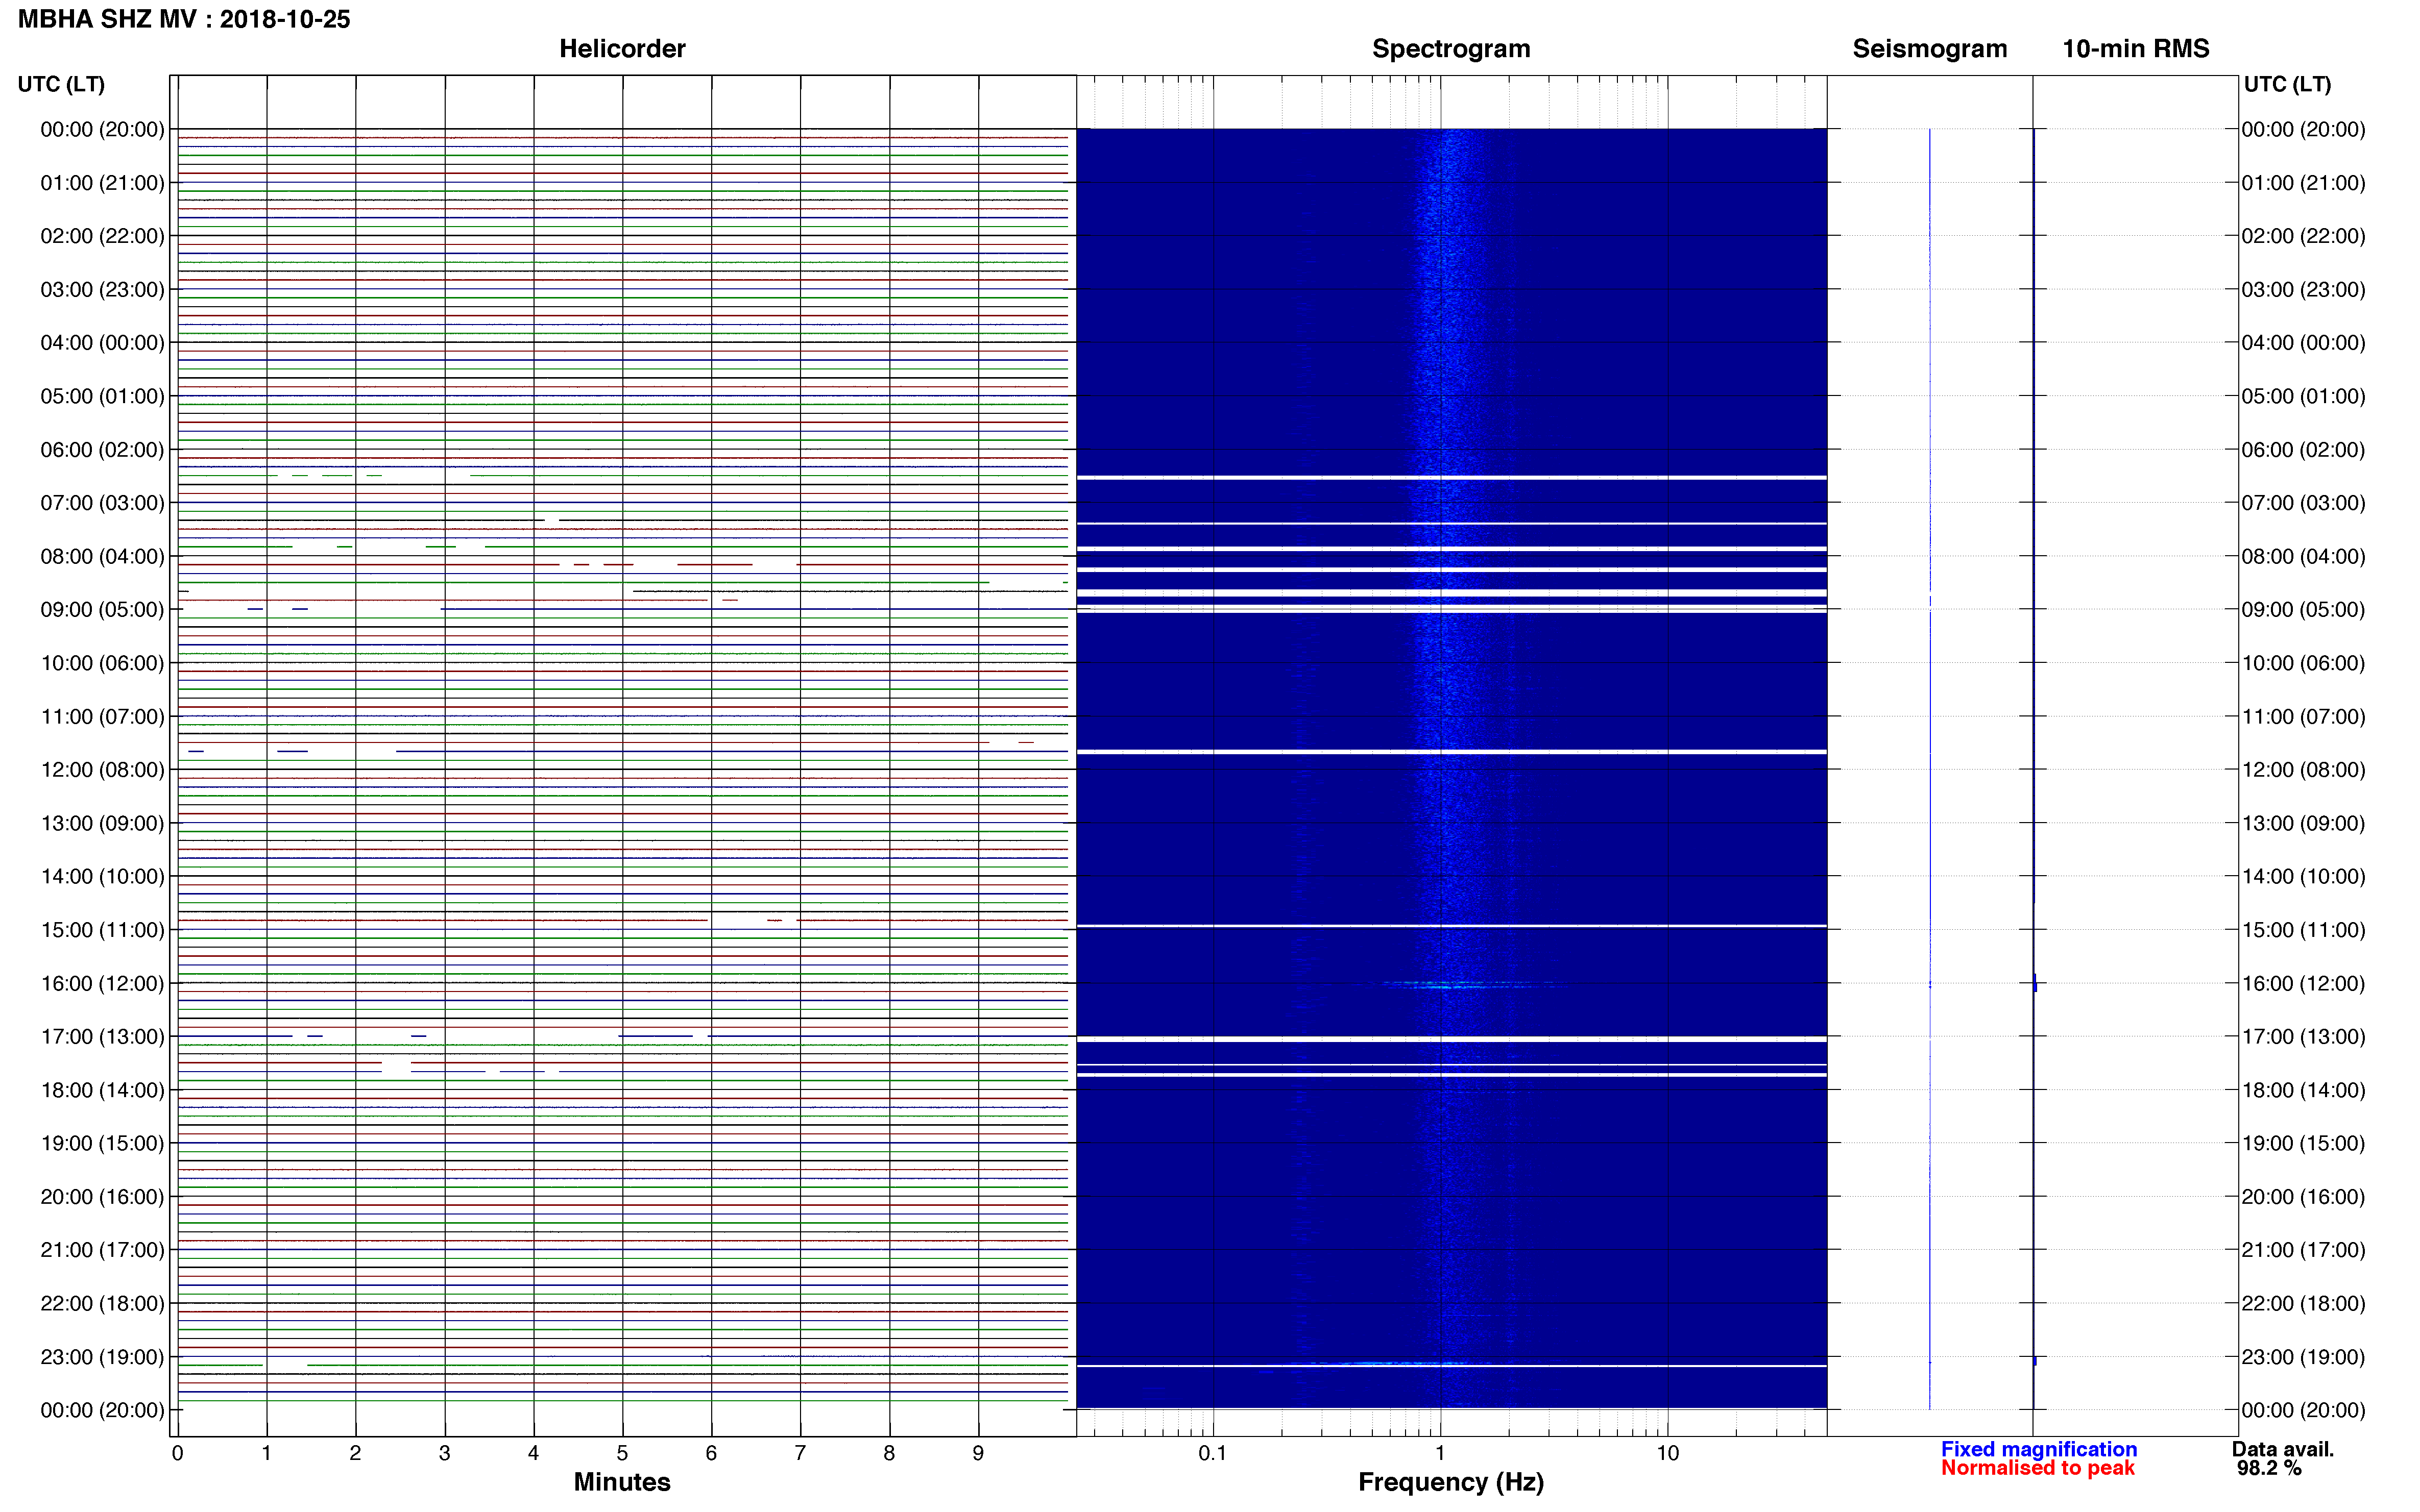Viewport: 2420px width, 1512px height.
Task: Click the 'Frequency (Hz)' axis label
Action: [x=1450, y=1482]
